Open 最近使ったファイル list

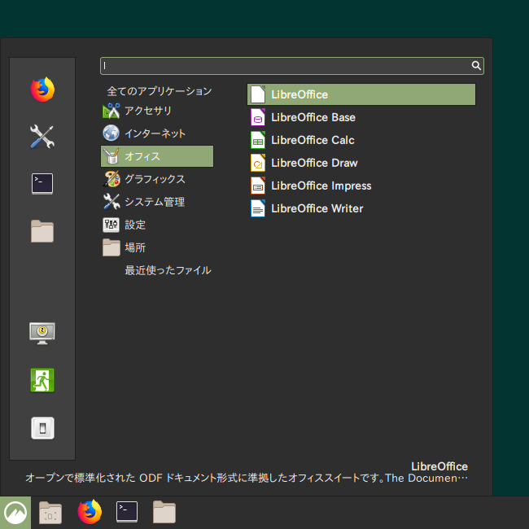pos(168,270)
